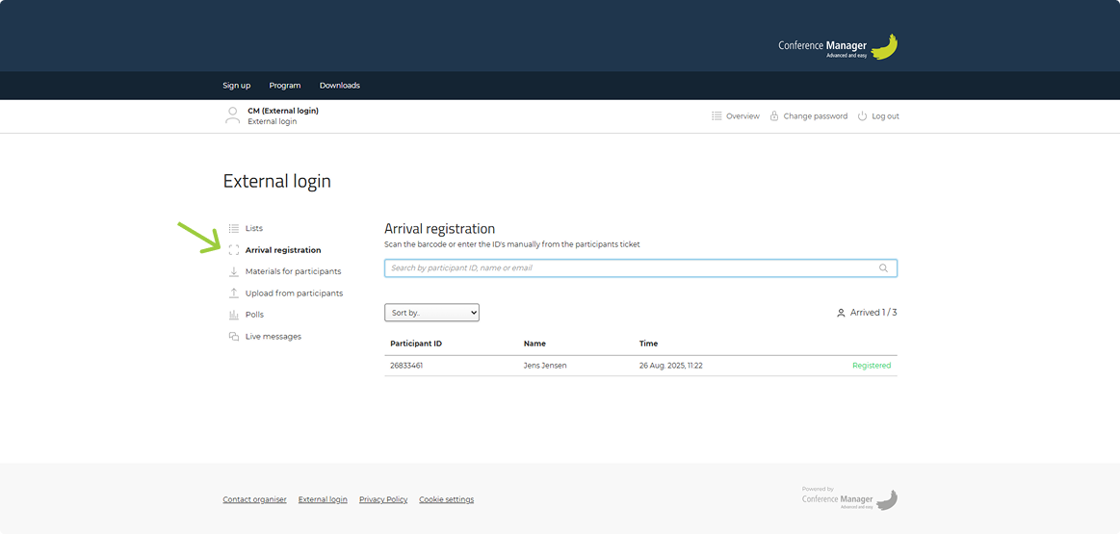This screenshot has width=1120, height=534.
Task: Click the Conference Manager banana logo in header
Action: click(x=884, y=47)
